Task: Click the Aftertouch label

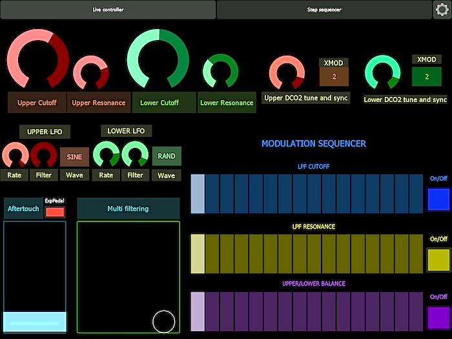Action: [23, 209]
